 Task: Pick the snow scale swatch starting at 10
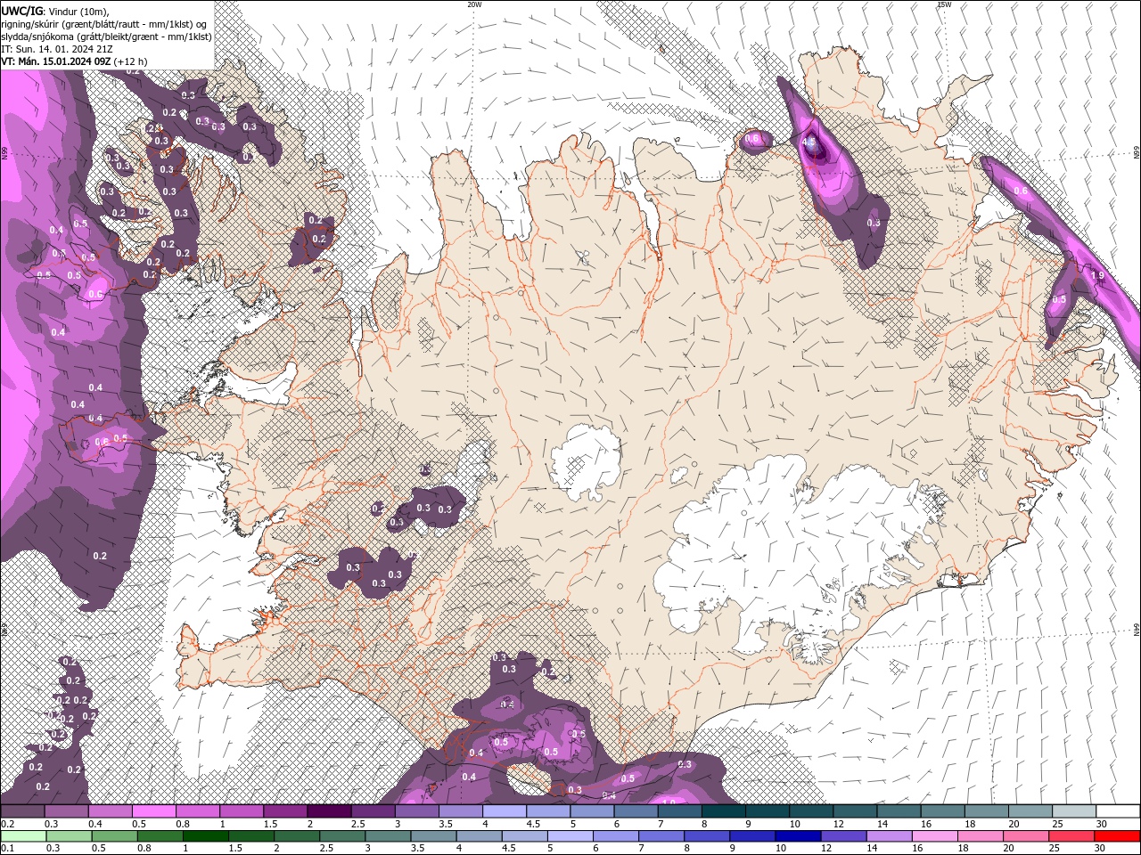tap(811, 811)
